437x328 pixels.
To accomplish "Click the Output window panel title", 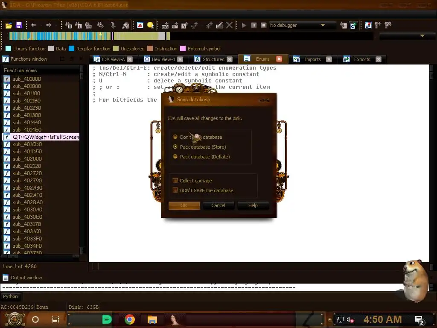I will (26, 278).
